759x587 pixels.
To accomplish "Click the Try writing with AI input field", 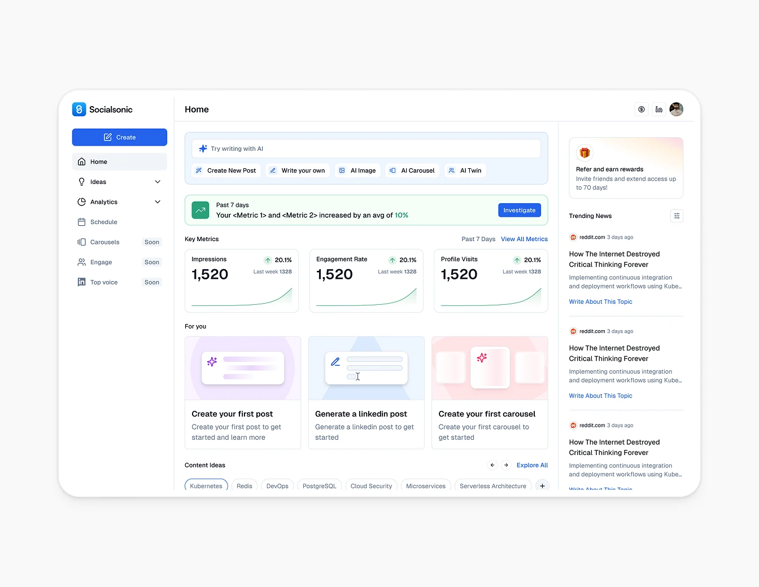I will (366, 148).
